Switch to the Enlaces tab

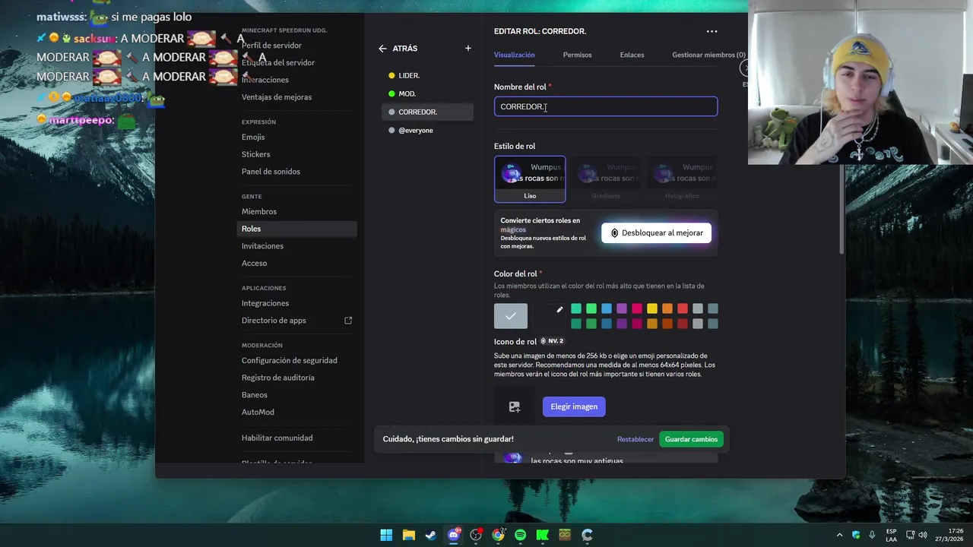632,55
